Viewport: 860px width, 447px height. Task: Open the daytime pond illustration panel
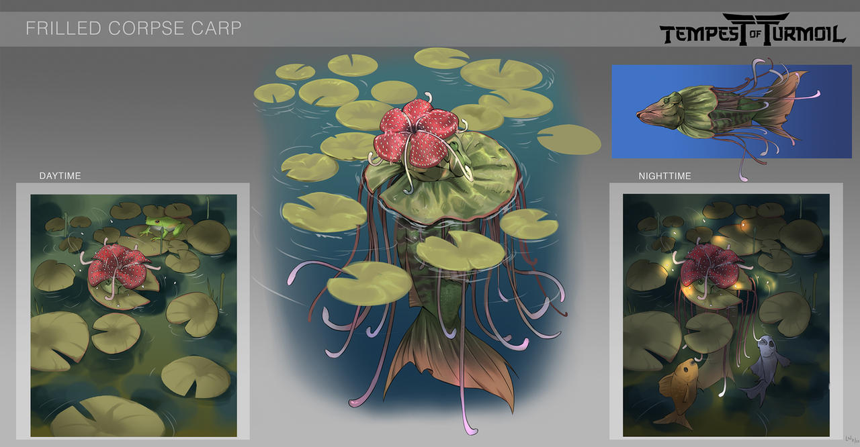pyautogui.click(x=134, y=315)
